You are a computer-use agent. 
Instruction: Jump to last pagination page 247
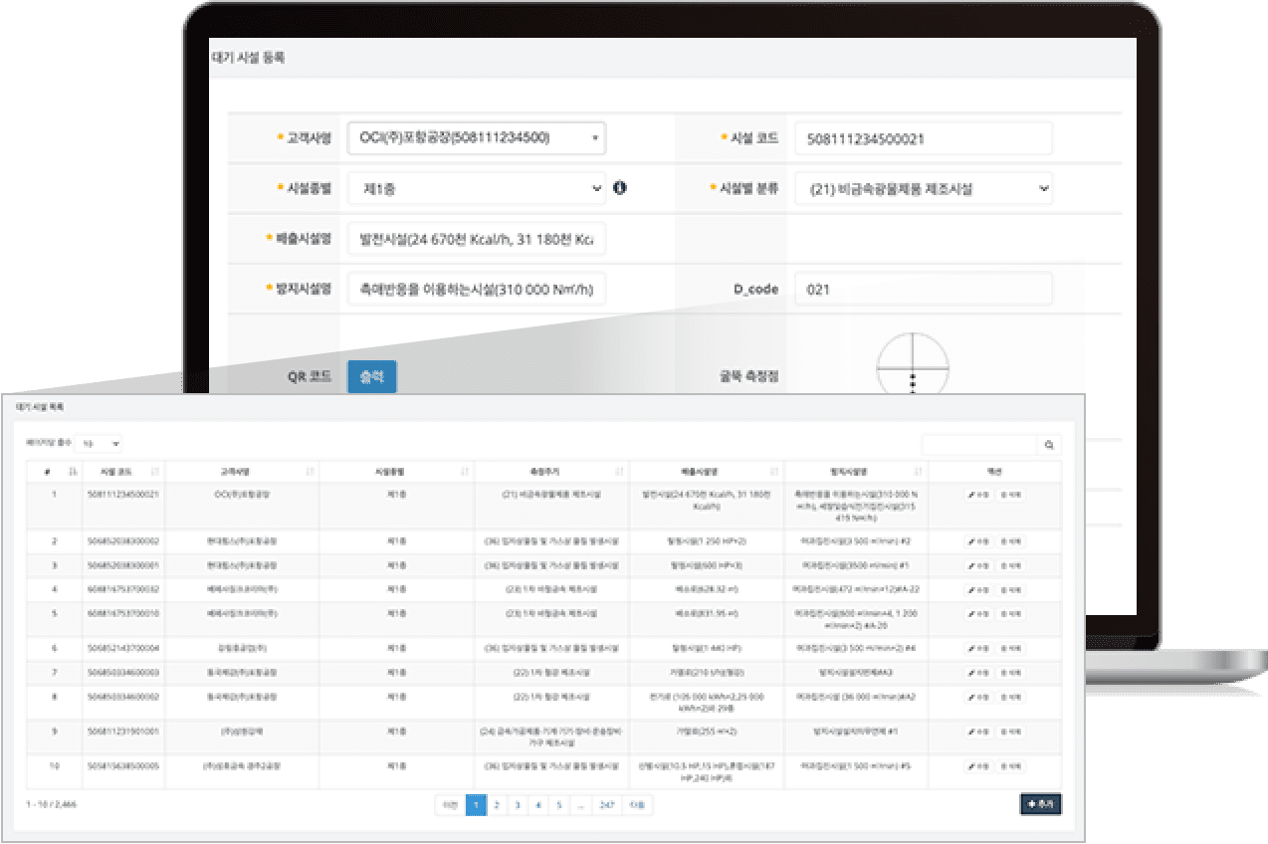tap(606, 805)
